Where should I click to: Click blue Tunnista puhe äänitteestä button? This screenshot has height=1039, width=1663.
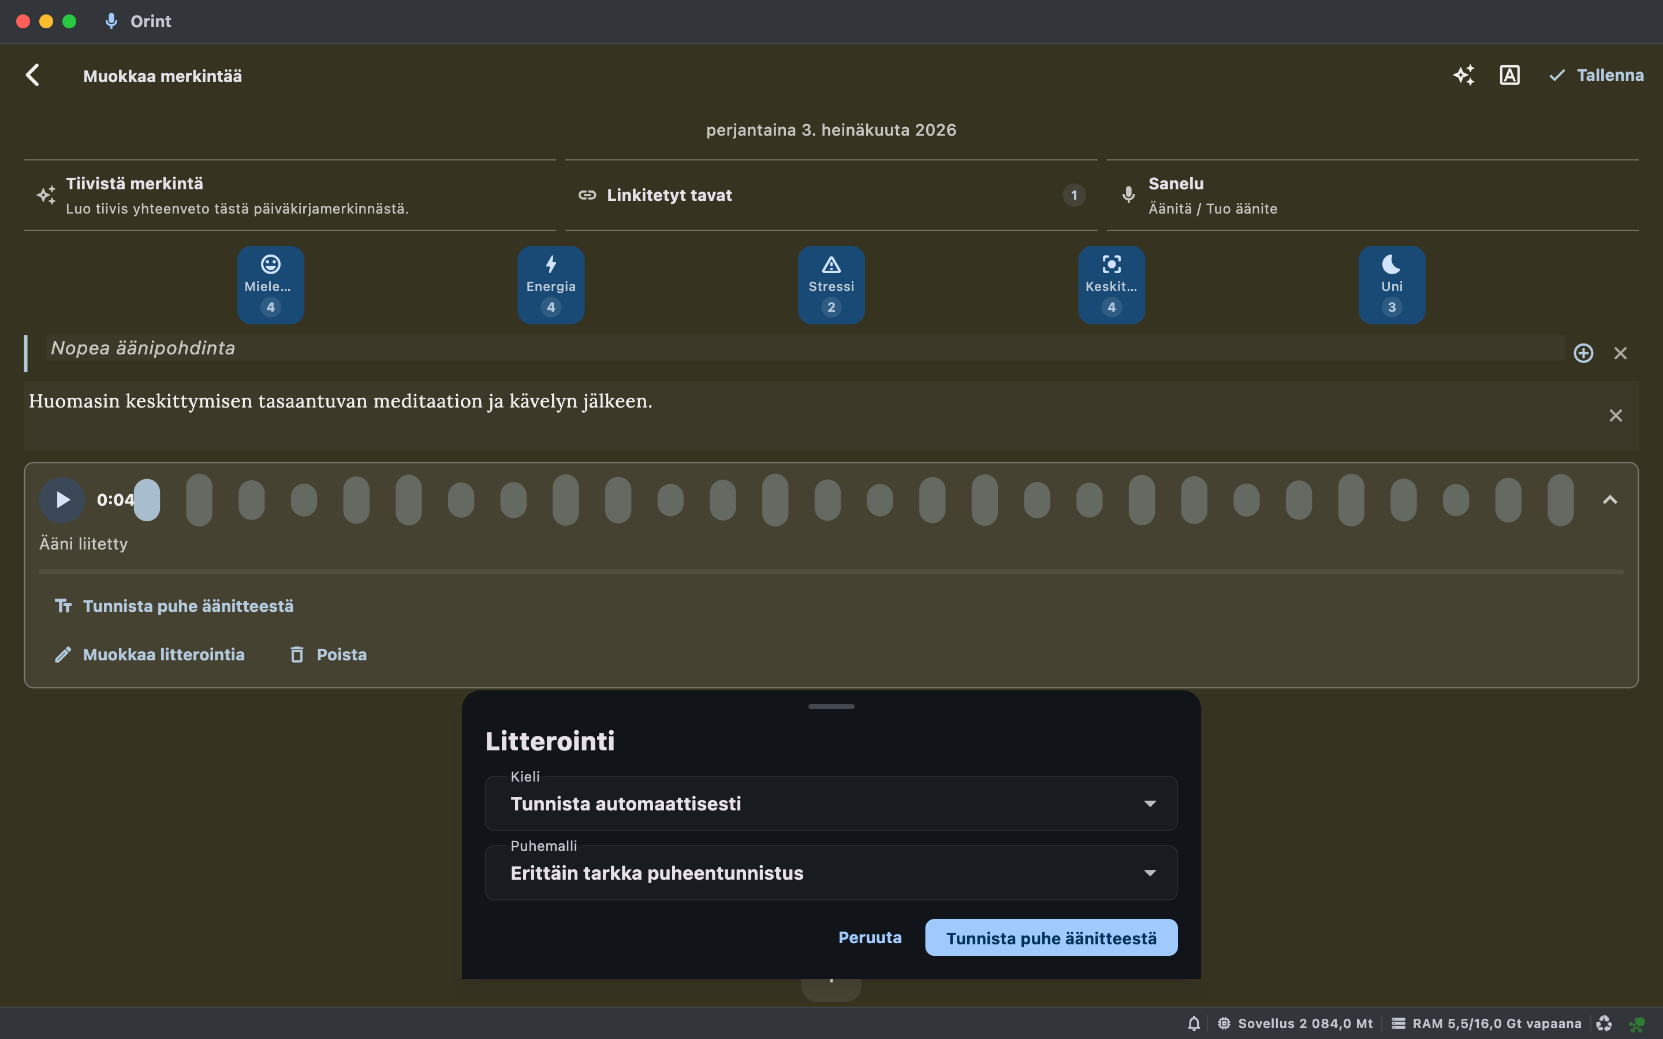[x=1052, y=938]
